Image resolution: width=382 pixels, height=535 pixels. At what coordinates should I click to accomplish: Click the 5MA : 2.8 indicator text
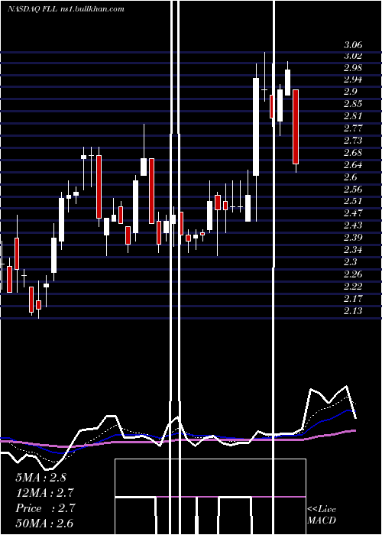pos(41,478)
